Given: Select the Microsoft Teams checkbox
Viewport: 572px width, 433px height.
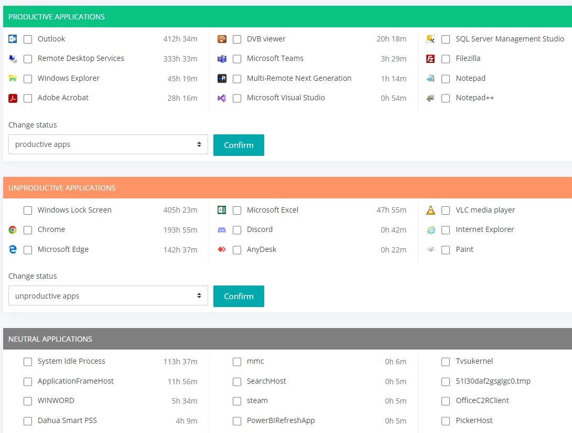Looking at the screenshot, I should pos(237,59).
